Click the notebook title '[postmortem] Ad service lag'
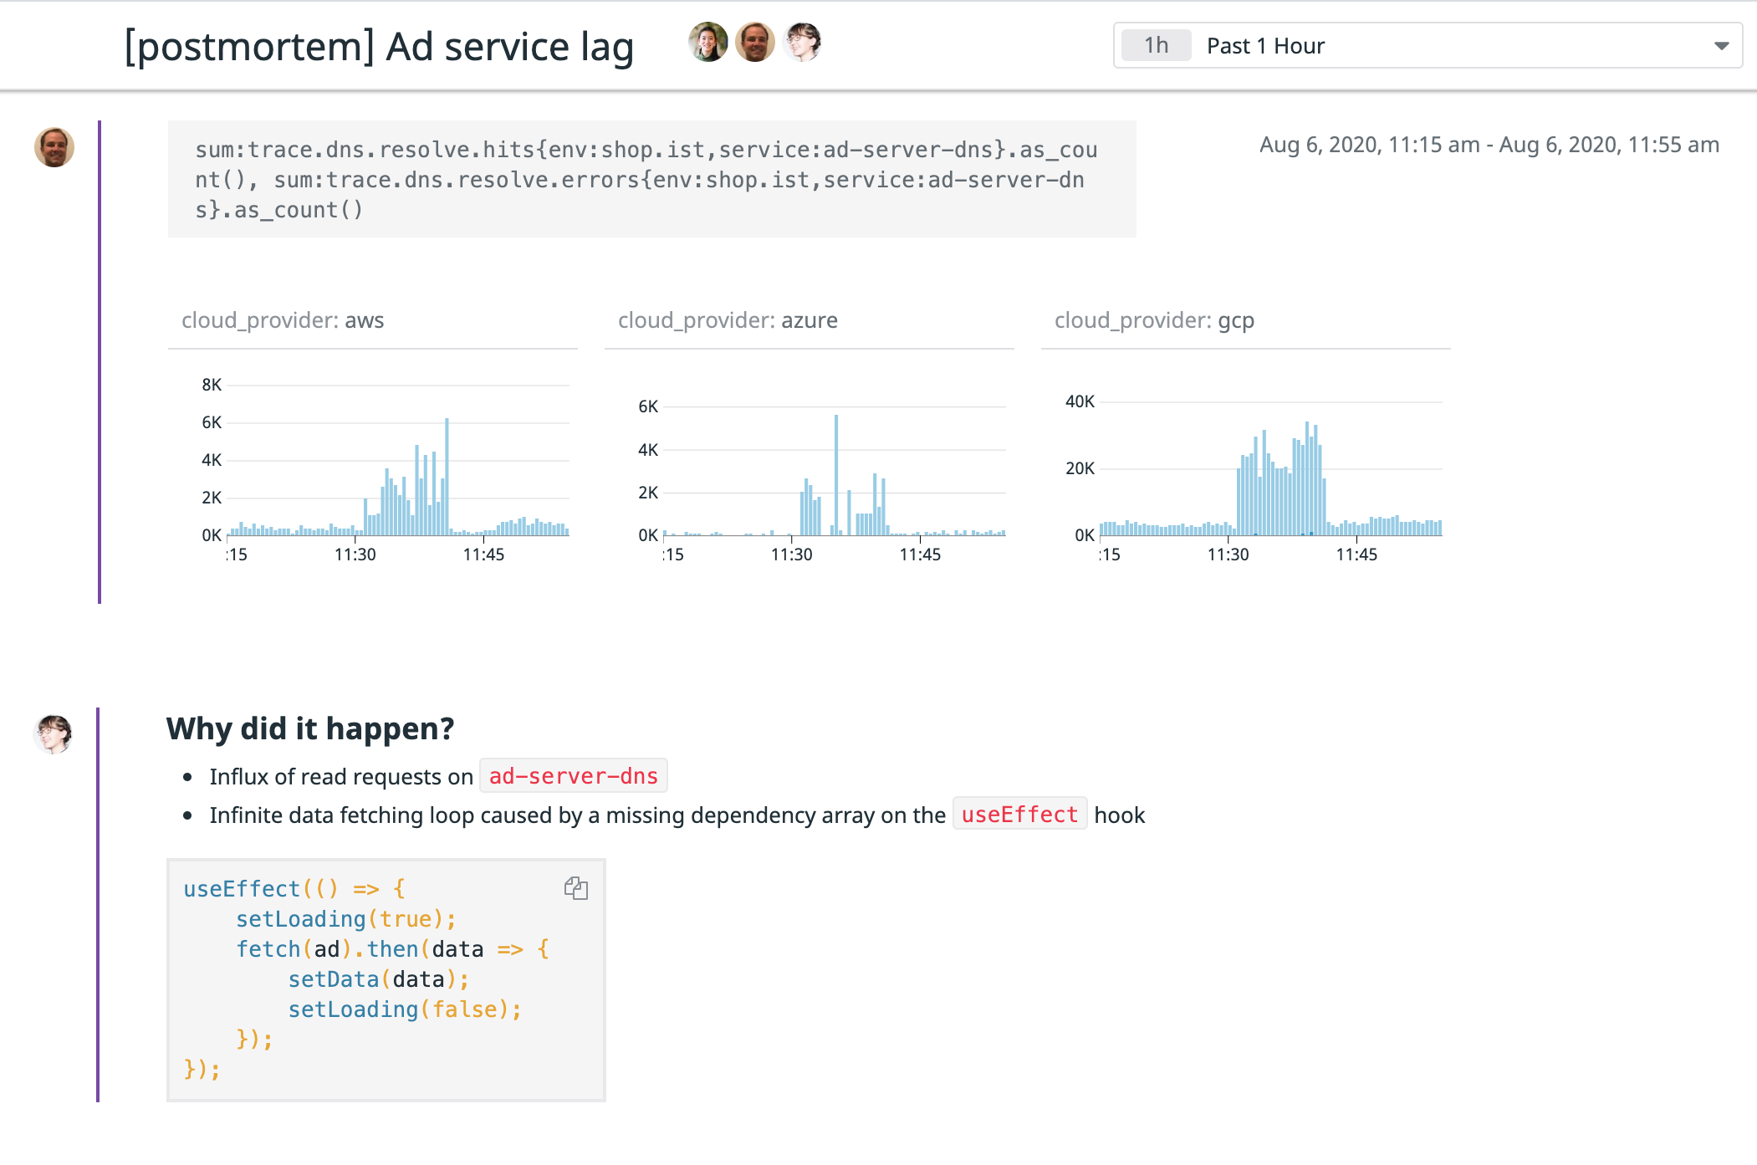 pos(379,47)
